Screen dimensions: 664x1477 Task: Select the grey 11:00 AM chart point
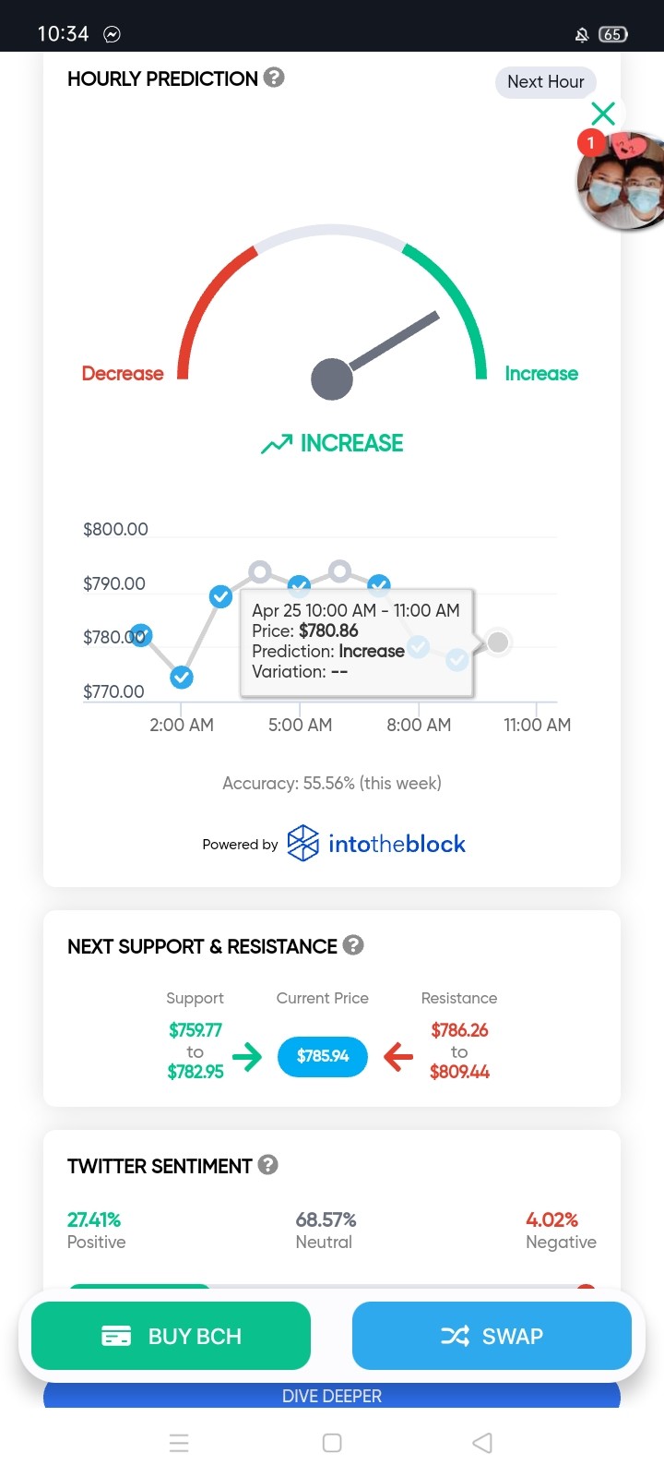498,642
